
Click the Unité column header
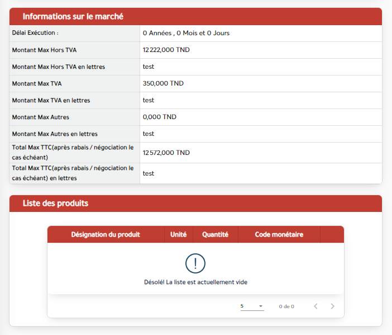coord(178,234)
